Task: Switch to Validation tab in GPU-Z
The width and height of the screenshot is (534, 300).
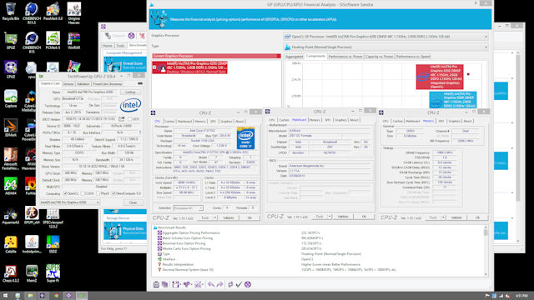Action: tap(83, 83)
